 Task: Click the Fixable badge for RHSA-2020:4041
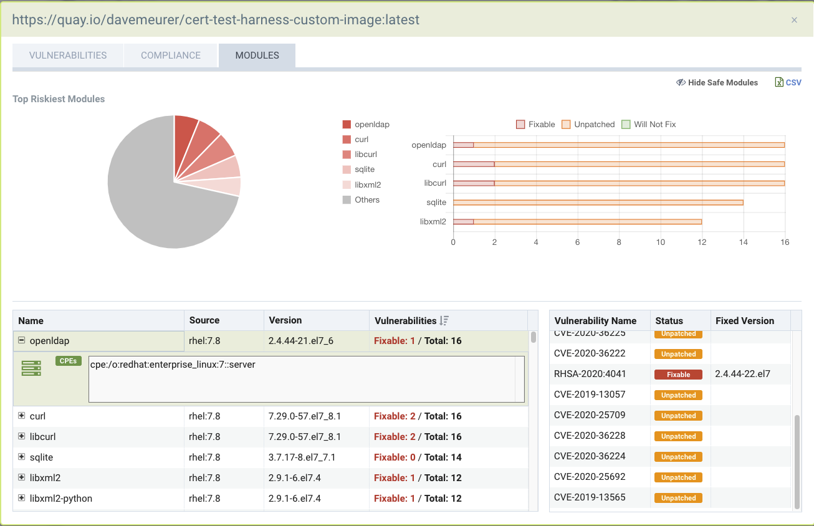click(678, 374)
